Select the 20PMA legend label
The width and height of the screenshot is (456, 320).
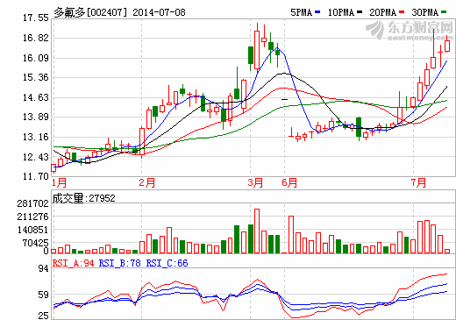(x=383, y=12)
